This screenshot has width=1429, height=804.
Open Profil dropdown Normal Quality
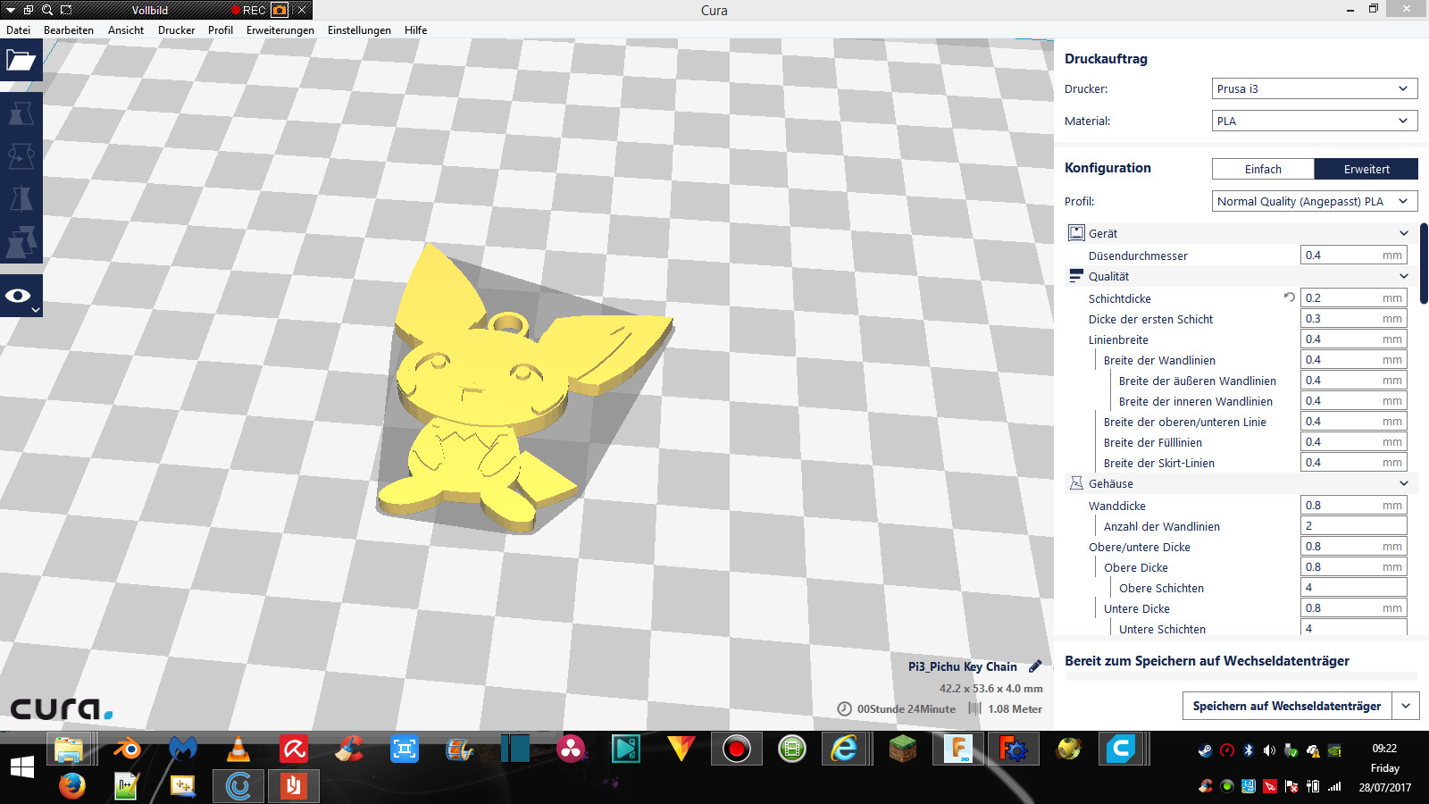tap(1315, 201)
